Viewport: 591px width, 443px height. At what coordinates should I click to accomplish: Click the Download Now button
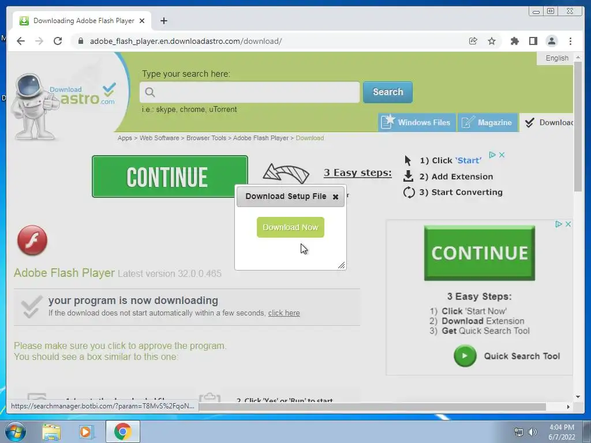(291, 227)
